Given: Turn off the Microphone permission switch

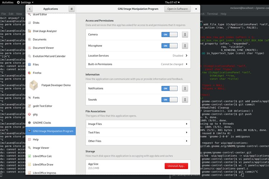Looking at the screenshot, I should pyautogui.click(x=169, y=46).
